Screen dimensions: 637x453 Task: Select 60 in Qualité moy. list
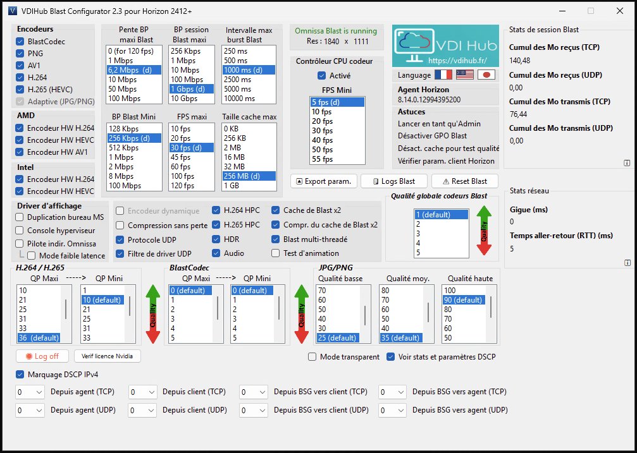[402, 310]
